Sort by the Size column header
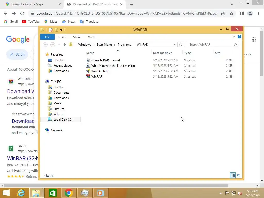The image size is (264, 198). point(218,53)
